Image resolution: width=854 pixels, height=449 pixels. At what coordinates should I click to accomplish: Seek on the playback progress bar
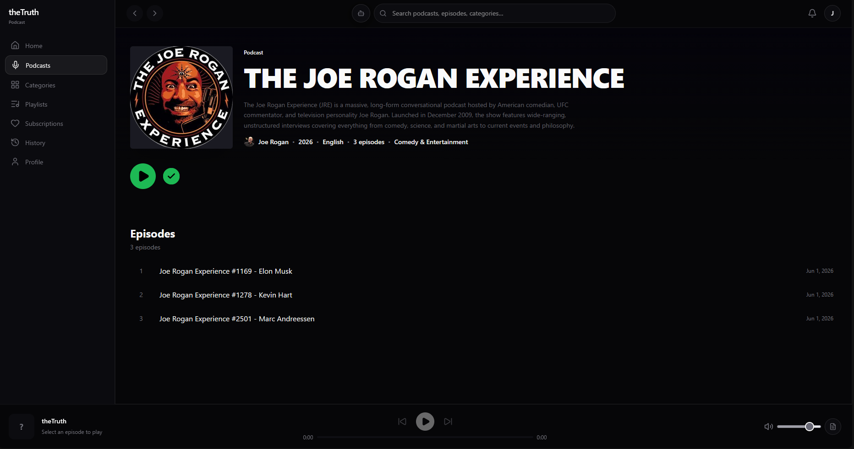point(425,437)
